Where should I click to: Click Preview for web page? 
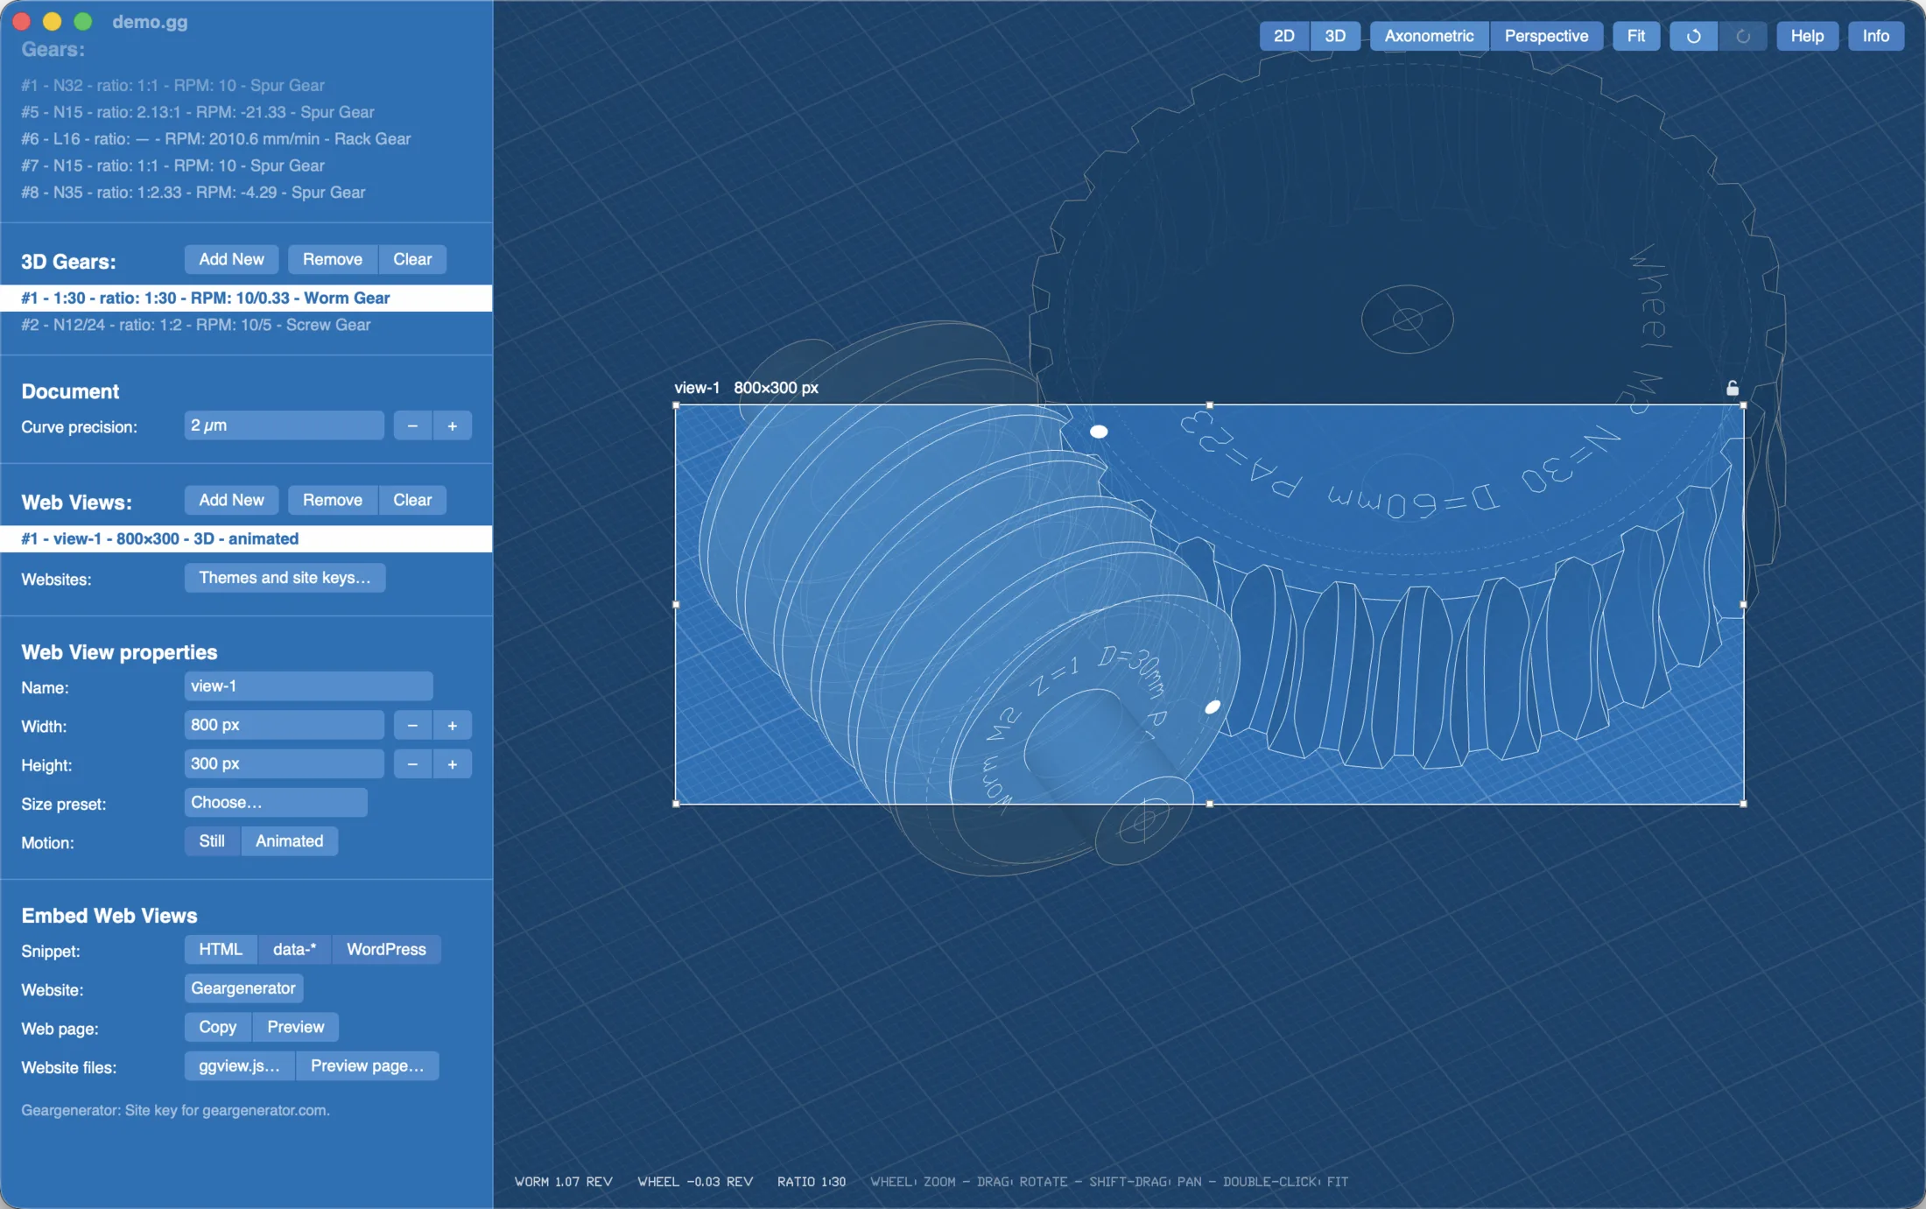coord(295,1027)
